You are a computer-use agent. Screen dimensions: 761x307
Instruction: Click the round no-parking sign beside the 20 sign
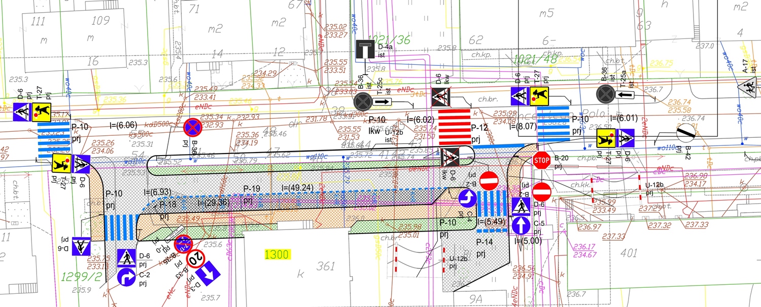coord(182,244)
